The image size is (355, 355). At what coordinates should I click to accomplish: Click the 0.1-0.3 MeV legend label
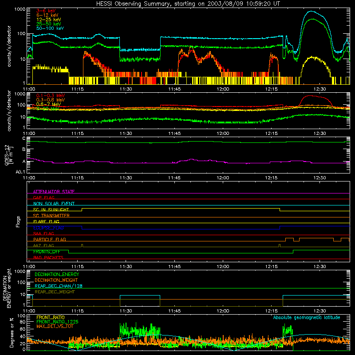(x=51, y=95)
